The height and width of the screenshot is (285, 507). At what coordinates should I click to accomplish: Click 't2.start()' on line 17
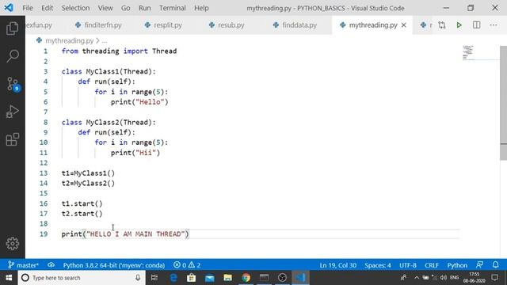[x=82, y=214]
